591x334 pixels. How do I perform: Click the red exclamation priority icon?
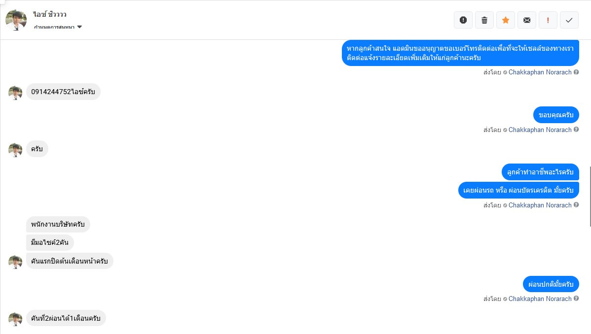click(548, 20)
